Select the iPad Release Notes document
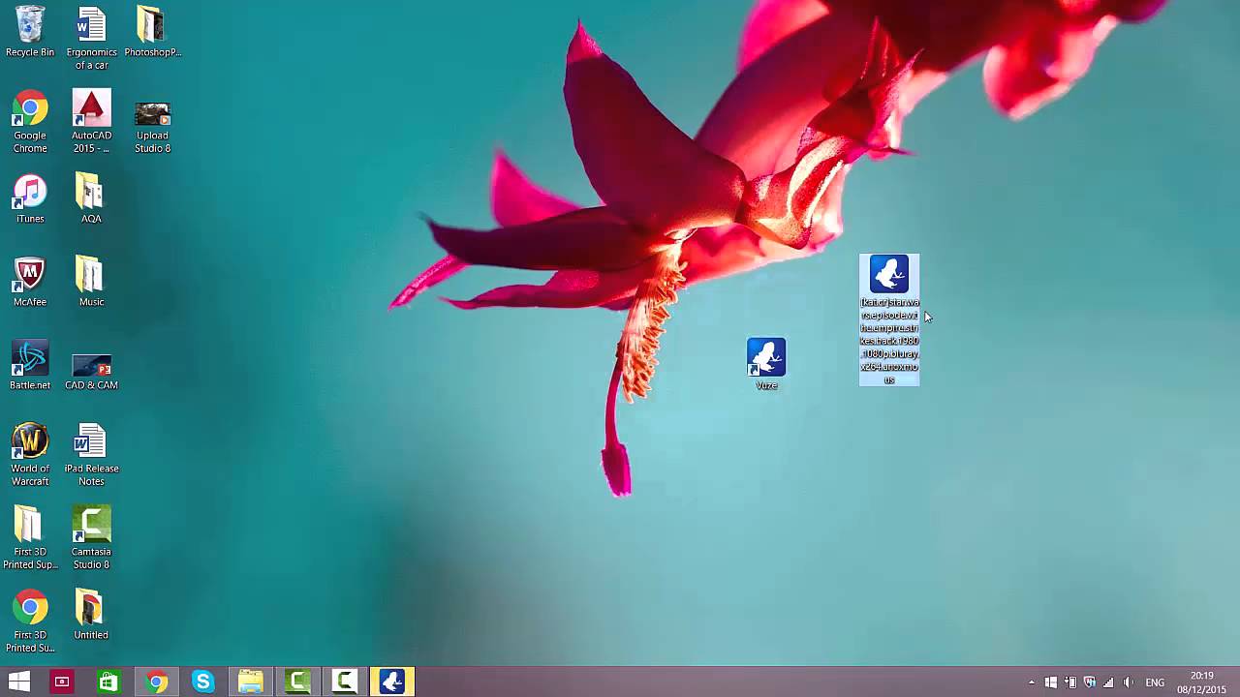 coord(91,455)
